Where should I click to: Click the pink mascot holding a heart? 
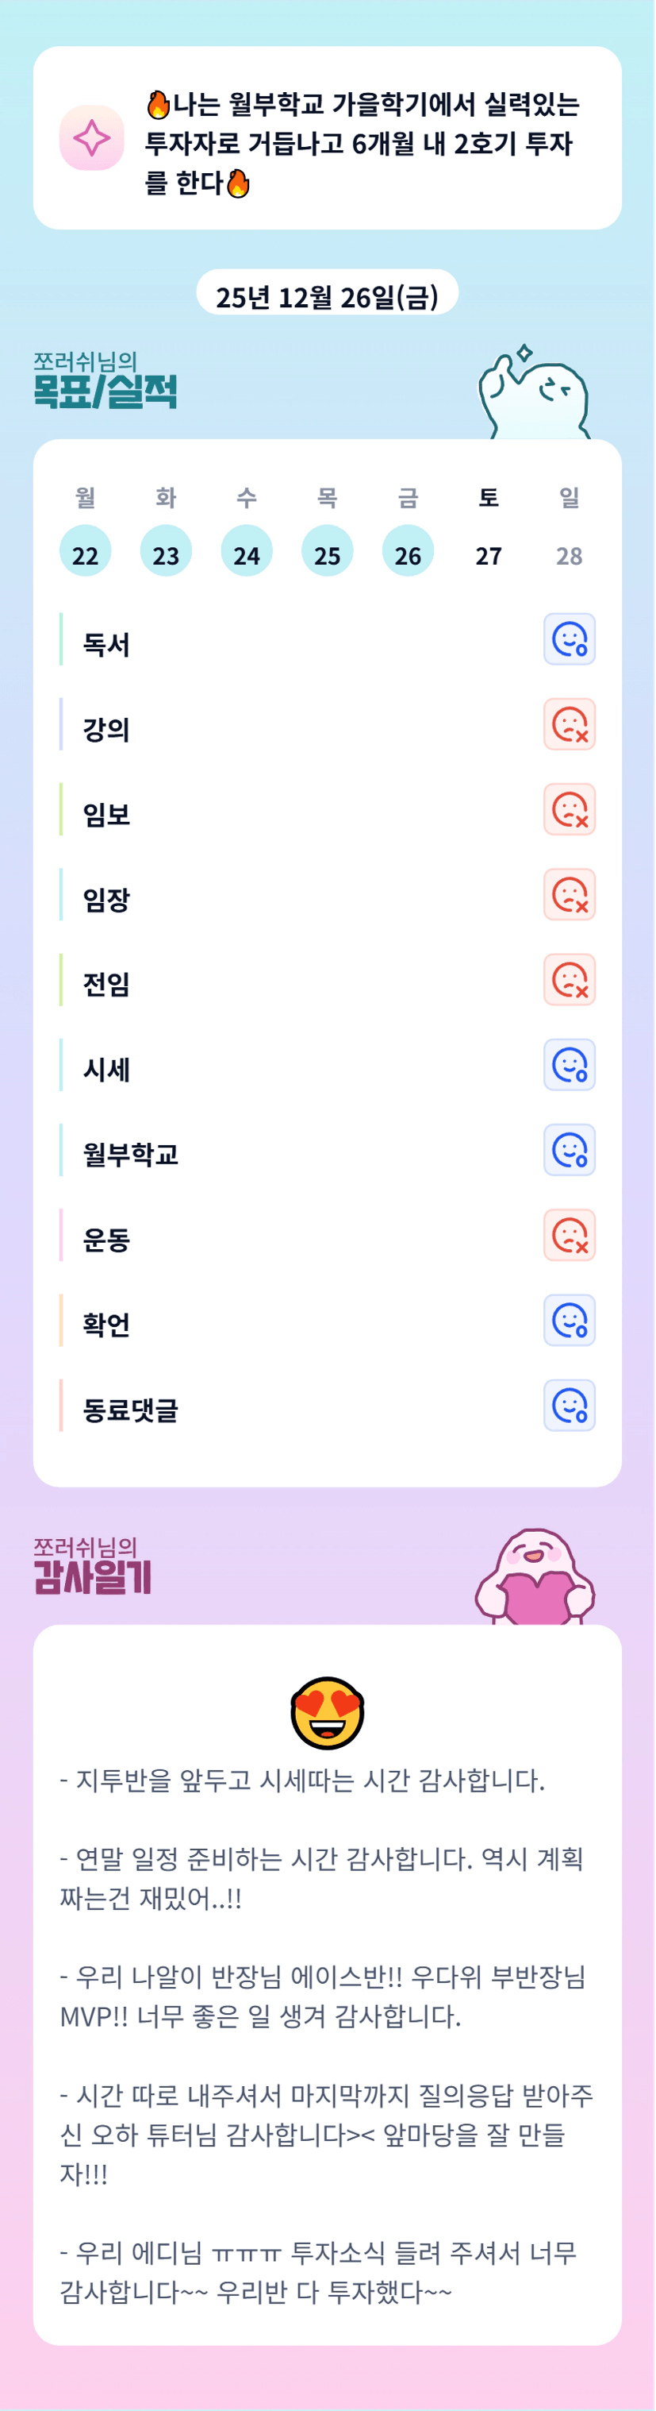[535, 1578]
